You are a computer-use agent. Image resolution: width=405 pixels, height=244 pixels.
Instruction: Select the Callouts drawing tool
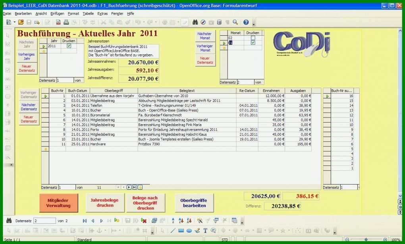click(213, 231)
